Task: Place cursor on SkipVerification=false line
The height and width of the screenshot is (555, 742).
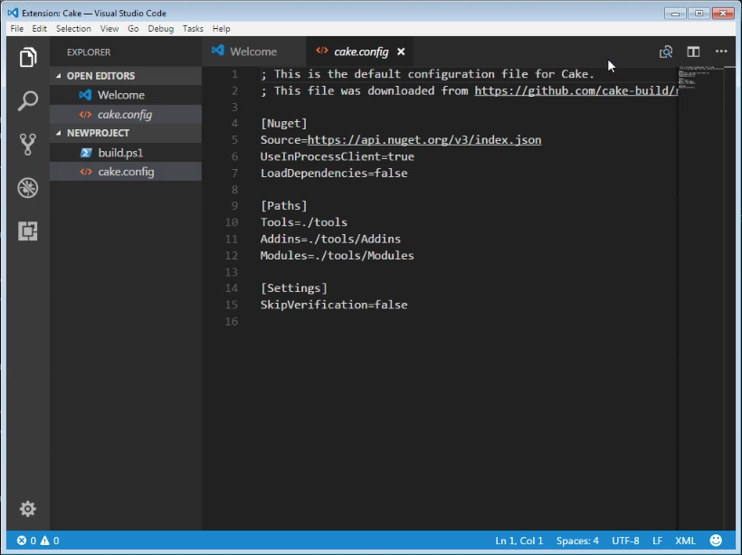Action: point(334,305)
